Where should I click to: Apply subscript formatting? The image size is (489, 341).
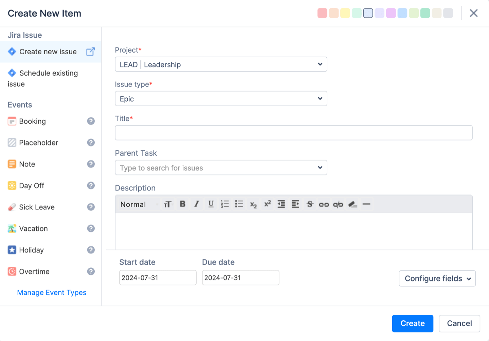[253, 205]
